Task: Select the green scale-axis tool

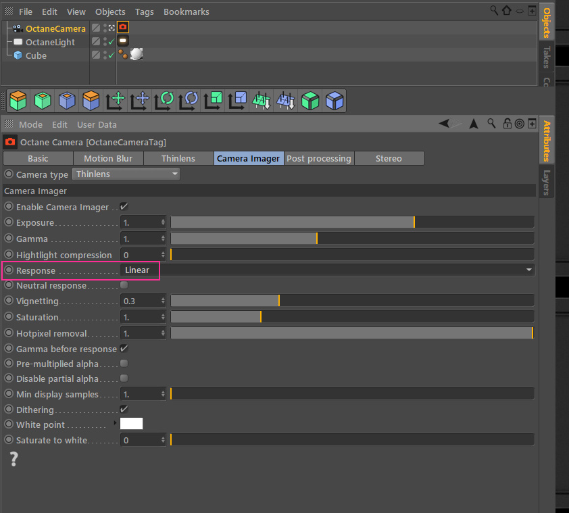Action: click(x=213, y=101)
